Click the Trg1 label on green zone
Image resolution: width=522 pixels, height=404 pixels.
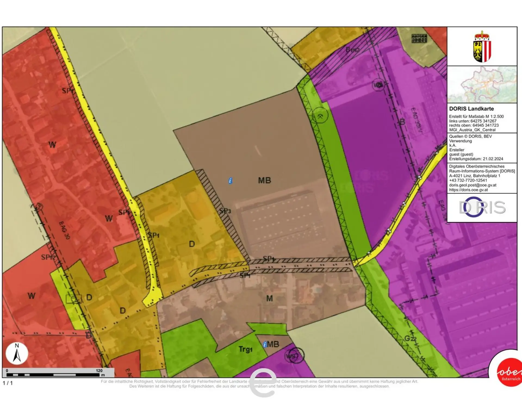click(x=246, y=349)
